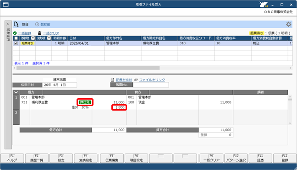Click the debit amount 11,000 in row 1
The height and width of the screenshot is (170, 297).
tap(119, 102)
